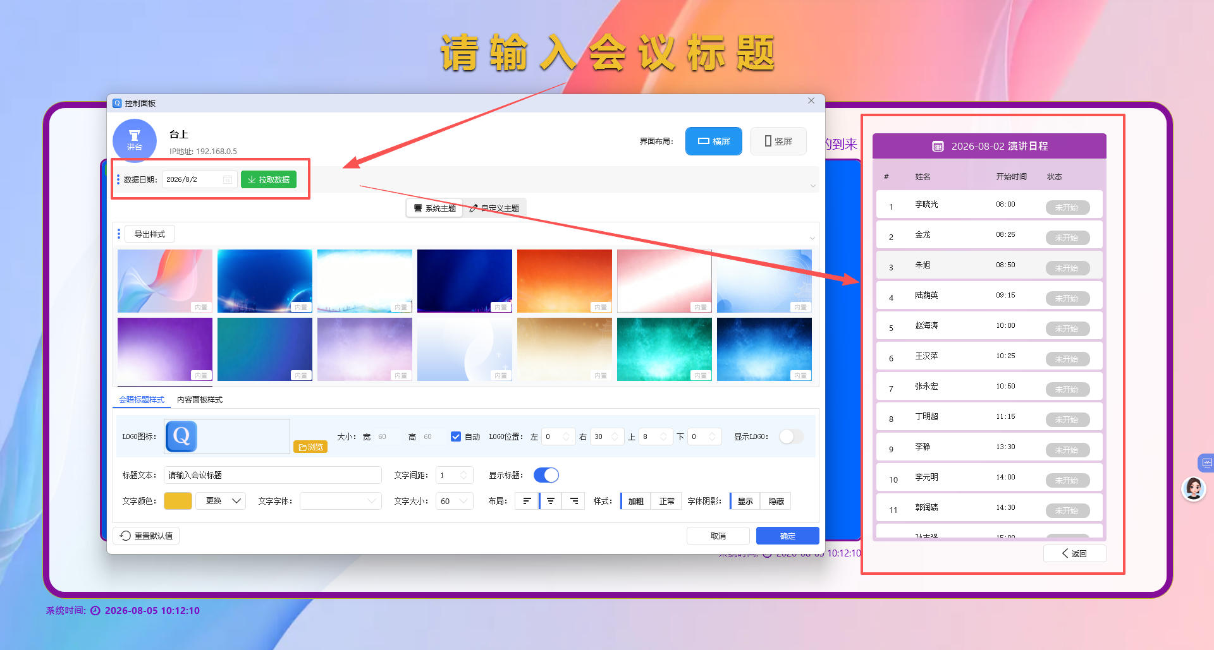Open the 文字字体 font dropdown
Screen dimensions: 1214x650
point(341,501)
